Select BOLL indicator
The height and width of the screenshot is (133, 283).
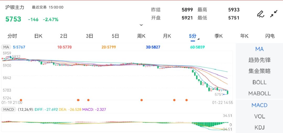[259, 82]
